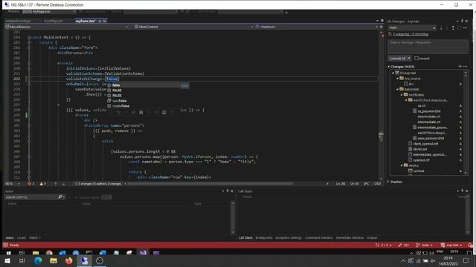
Task: Close the Git Changes panel
Action: [466, 22]
